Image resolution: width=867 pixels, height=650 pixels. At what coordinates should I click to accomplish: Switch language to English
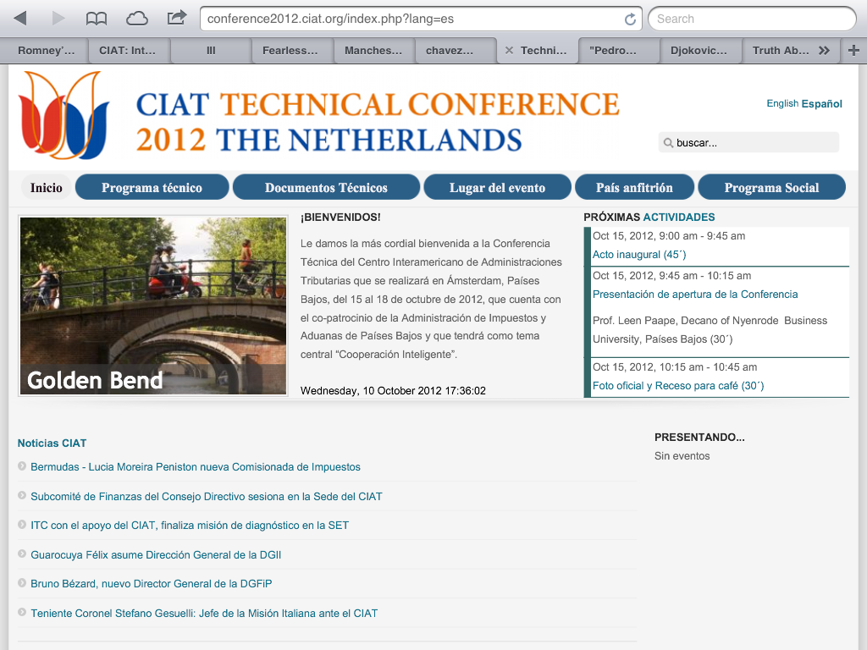pos(781,103)
